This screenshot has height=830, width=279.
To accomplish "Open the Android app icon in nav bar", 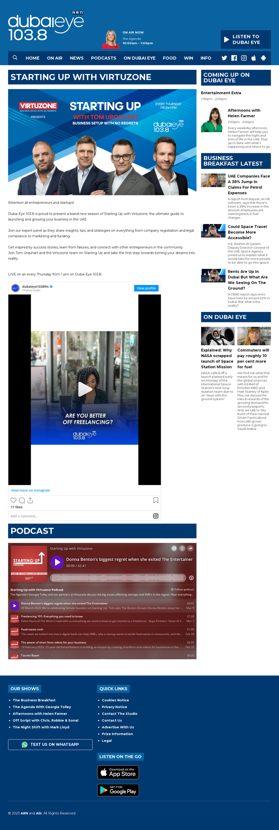I will pyautogui.click(x=263, y=58).
